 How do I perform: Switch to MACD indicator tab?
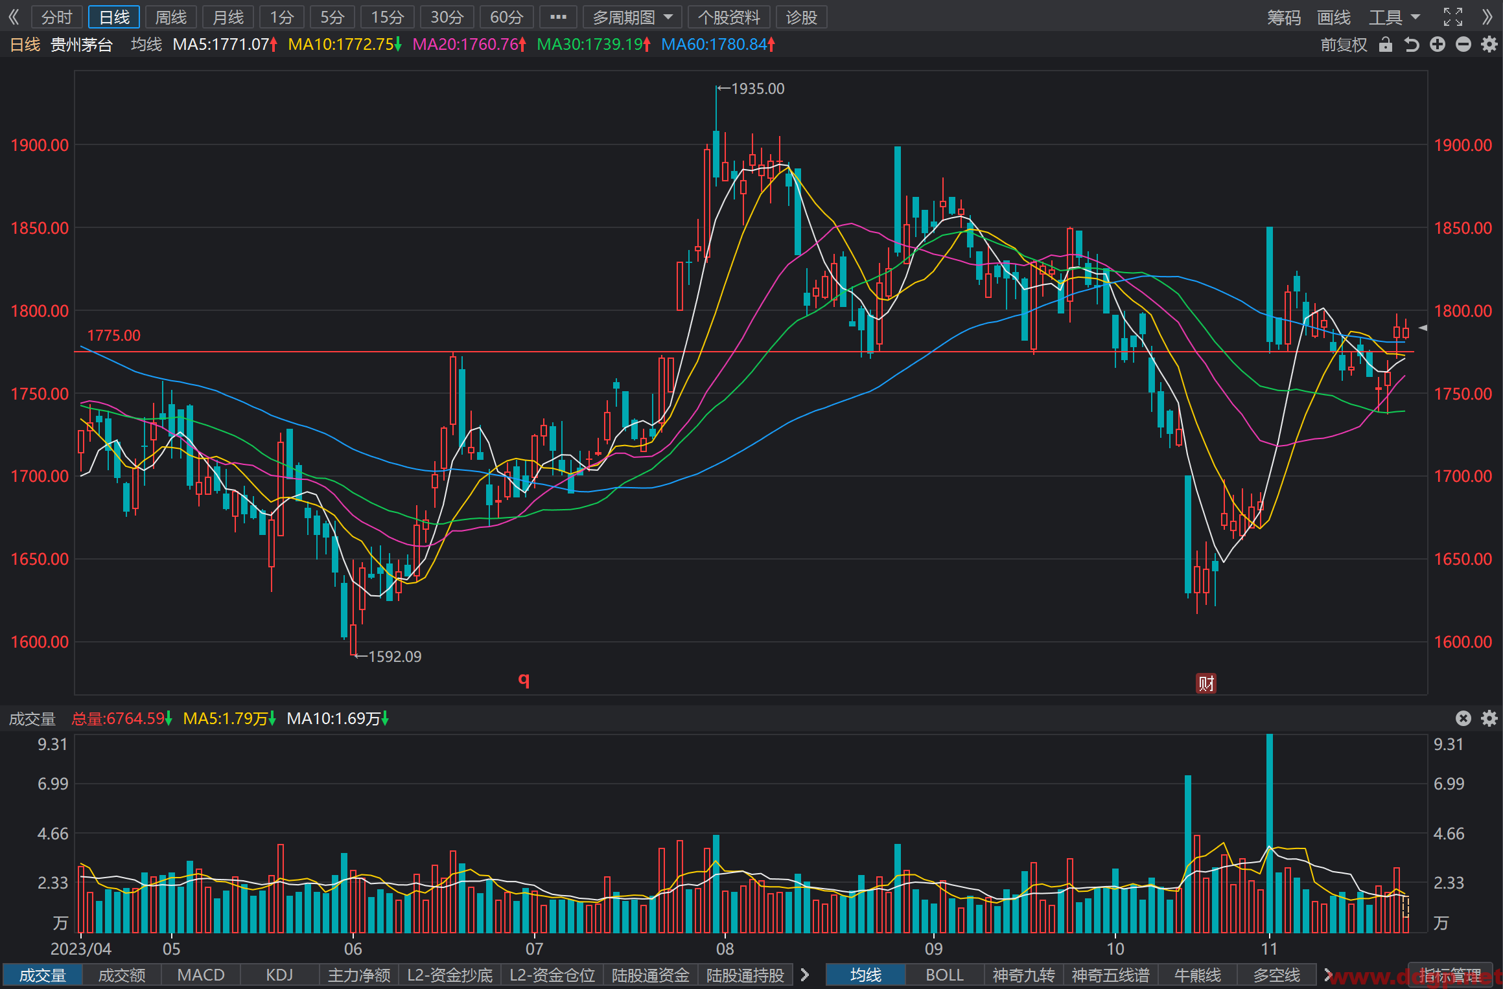pos(201,975)
